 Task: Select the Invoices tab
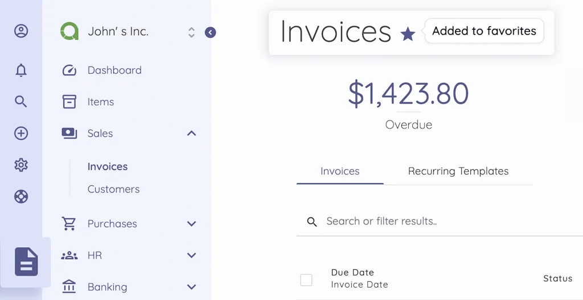tap(340, 172)
